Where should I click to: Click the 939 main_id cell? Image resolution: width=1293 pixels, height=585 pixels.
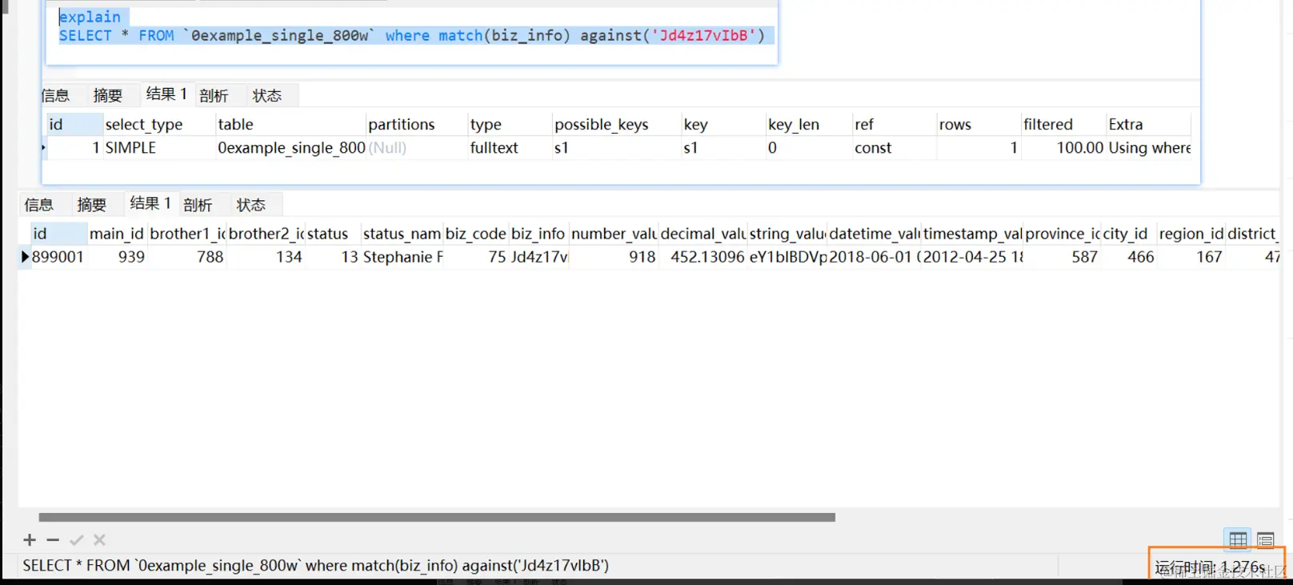click(x=117, y=257)
